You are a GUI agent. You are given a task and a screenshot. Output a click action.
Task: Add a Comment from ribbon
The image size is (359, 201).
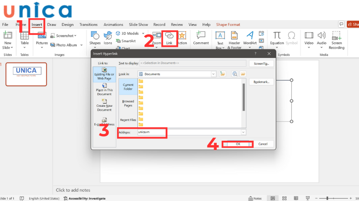(201, 38)
